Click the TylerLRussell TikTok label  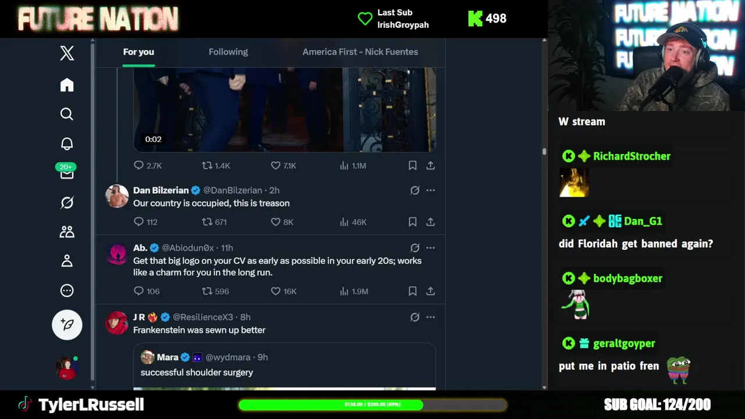(x=81, y=404)
